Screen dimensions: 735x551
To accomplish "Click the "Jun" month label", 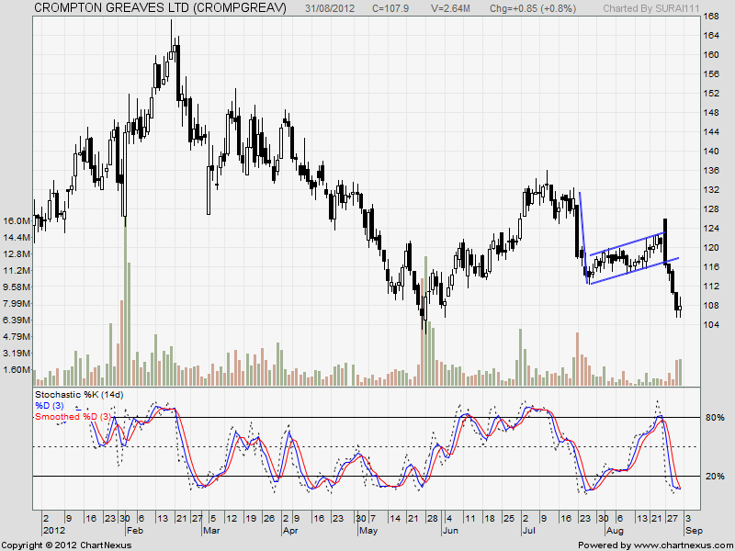I will pyautogui.click(x=450, y=531).
